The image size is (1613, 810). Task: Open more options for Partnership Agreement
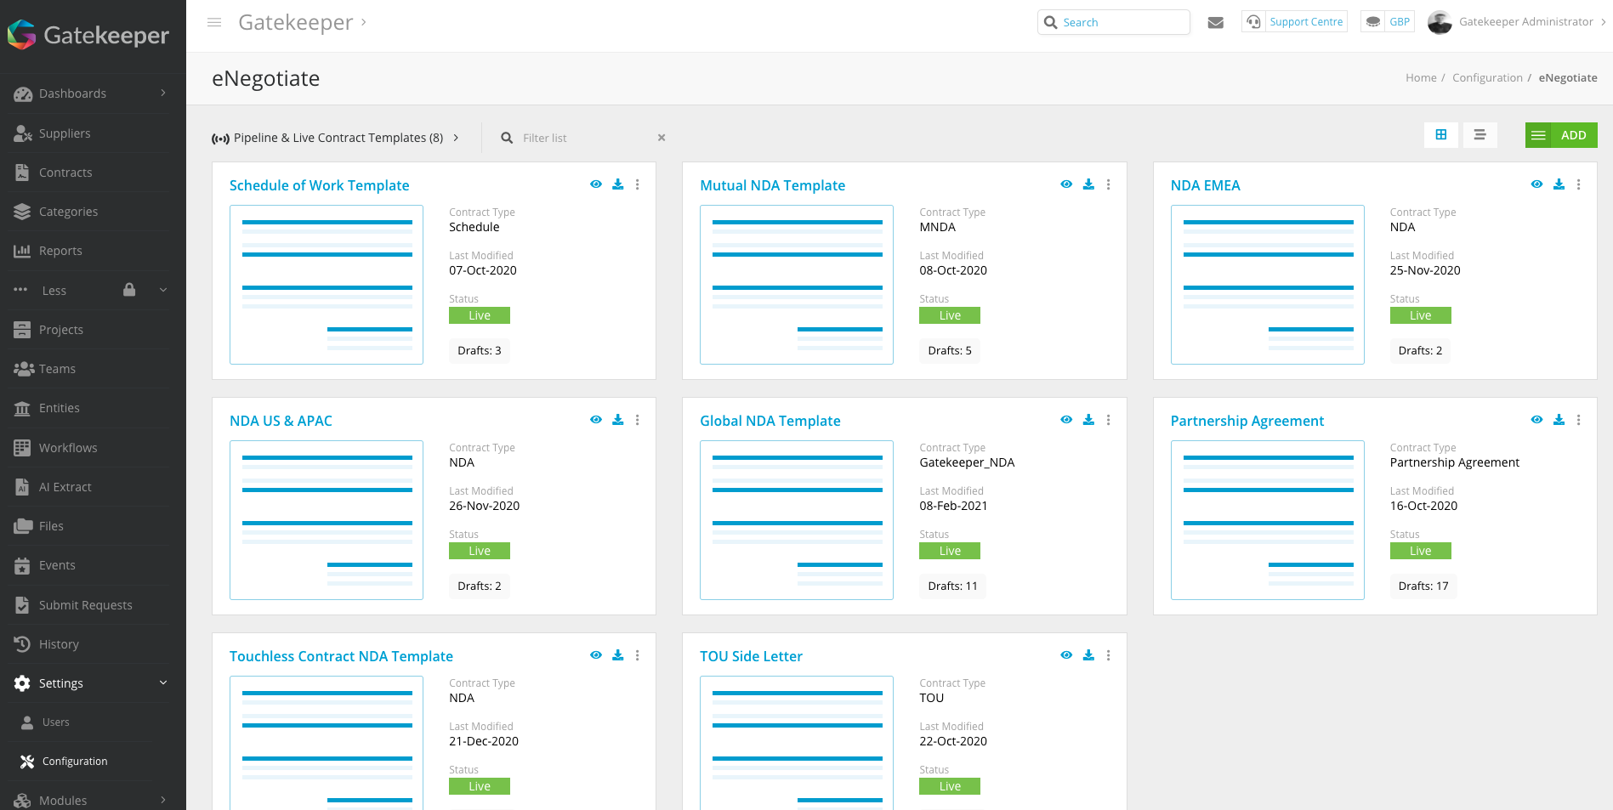coord(1578,420)
